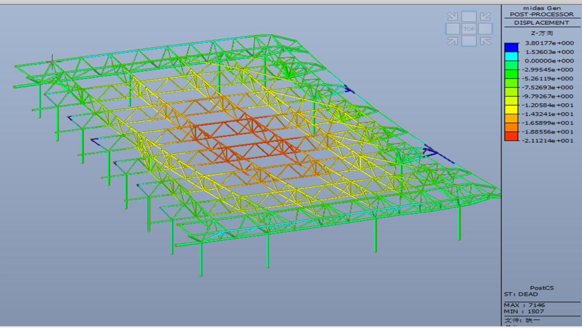Viewport: 582px width, 328px height.
Task: Click the MIN : 1507 node label
Action: pos(524,311)
